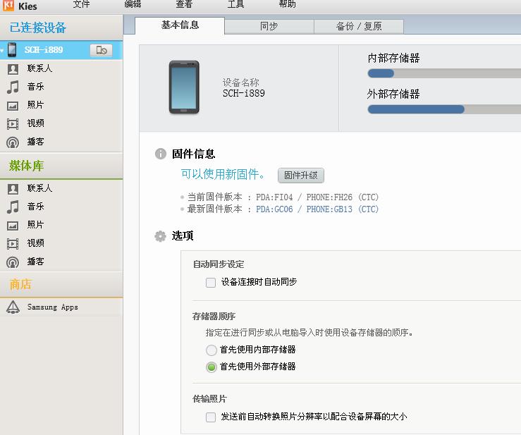Open the 文件 menu

point(81,4)
